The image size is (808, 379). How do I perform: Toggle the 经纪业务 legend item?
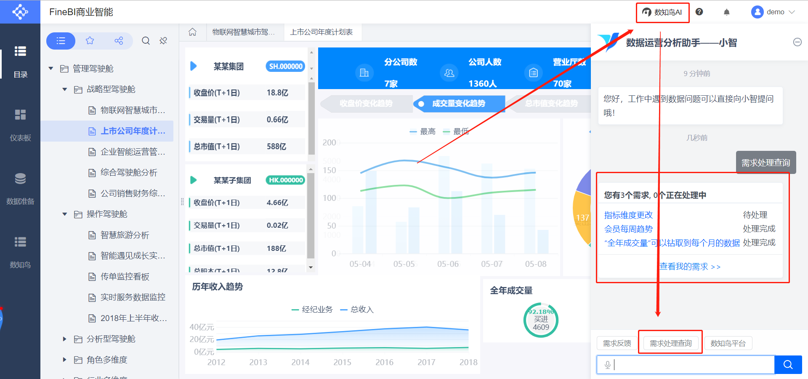coord(312,310)
